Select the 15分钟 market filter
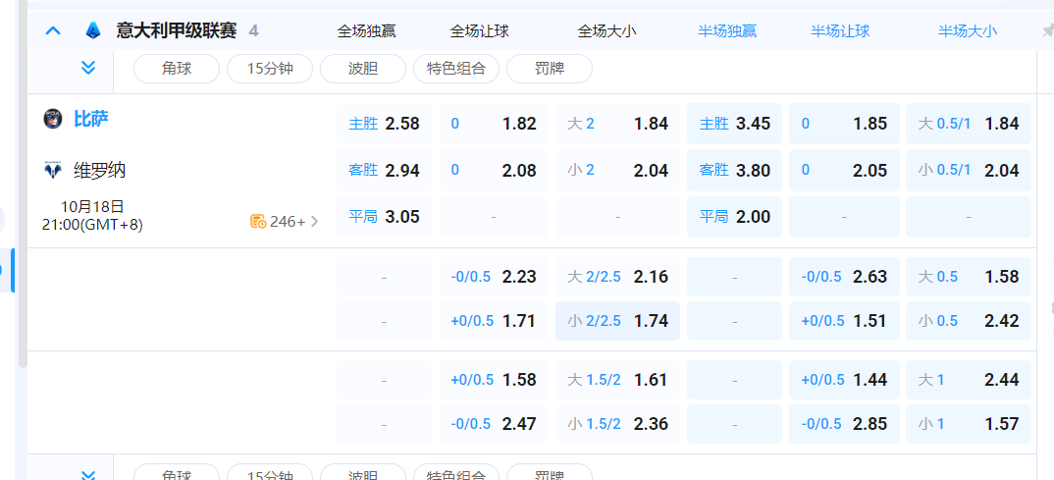Screen dimensions: 1054x480 (270, 69)
